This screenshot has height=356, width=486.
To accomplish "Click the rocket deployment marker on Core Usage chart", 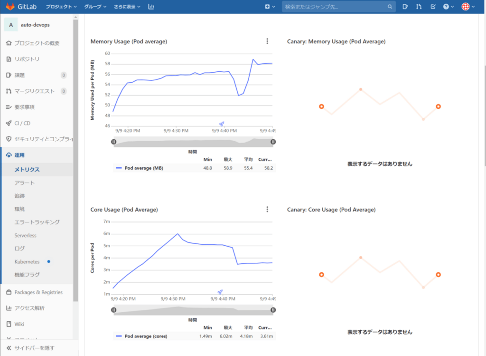I will click(220, 292).
